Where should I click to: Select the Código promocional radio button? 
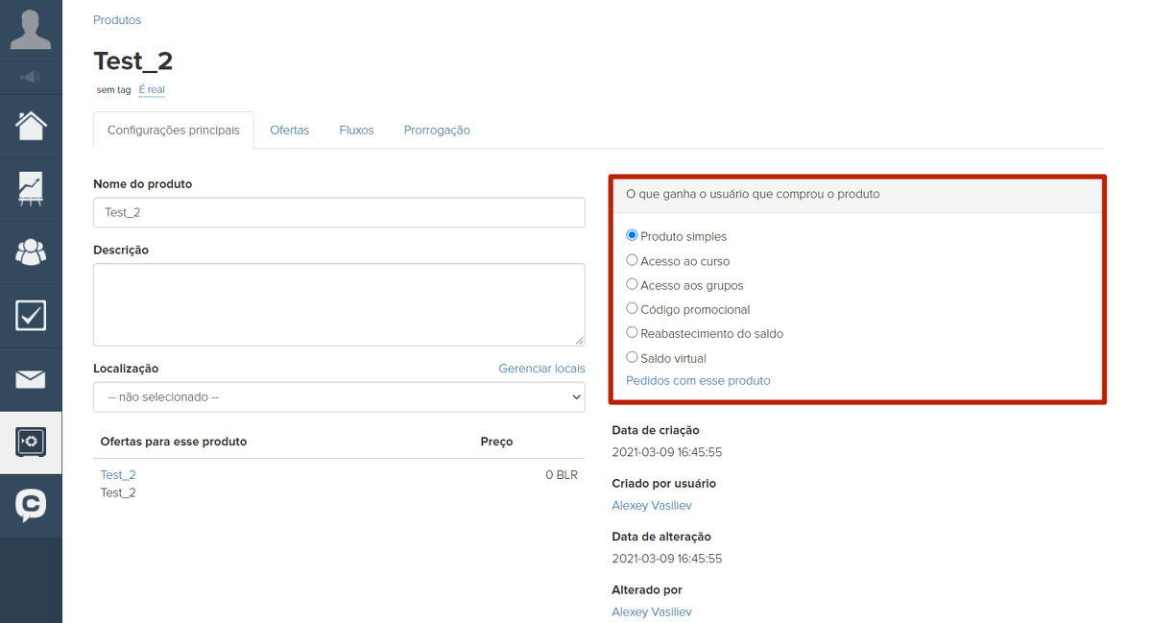point(632,309)
